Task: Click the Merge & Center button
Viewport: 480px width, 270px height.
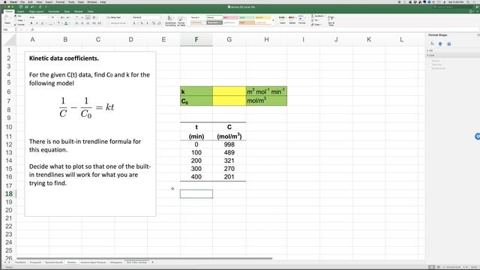Action: point(118,23)
